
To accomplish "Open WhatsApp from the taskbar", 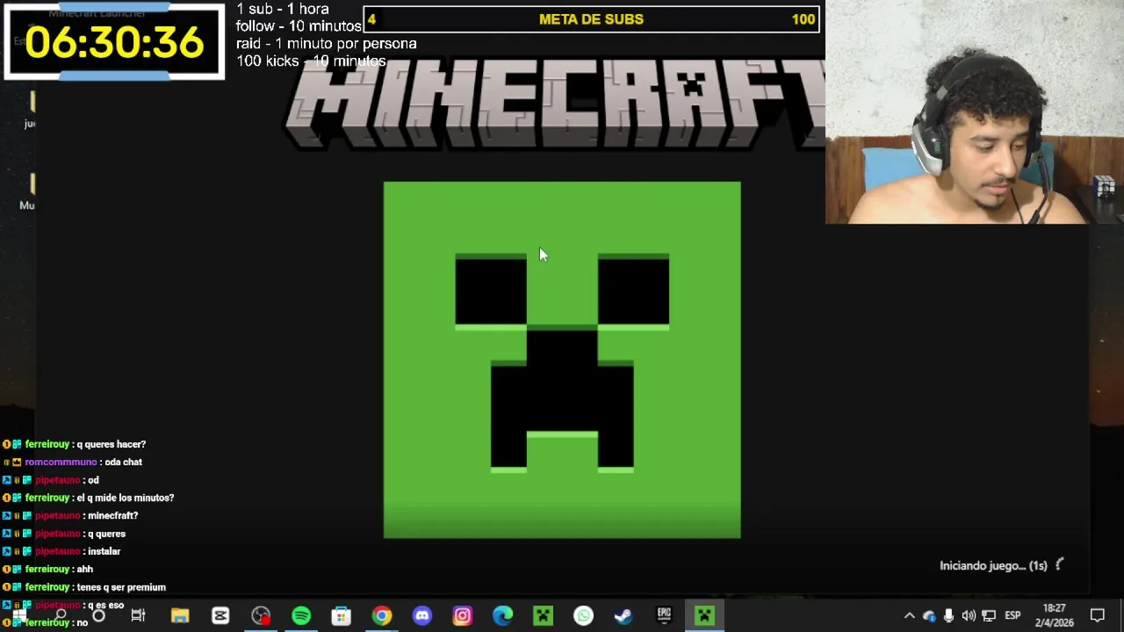I will coord(583,615).
